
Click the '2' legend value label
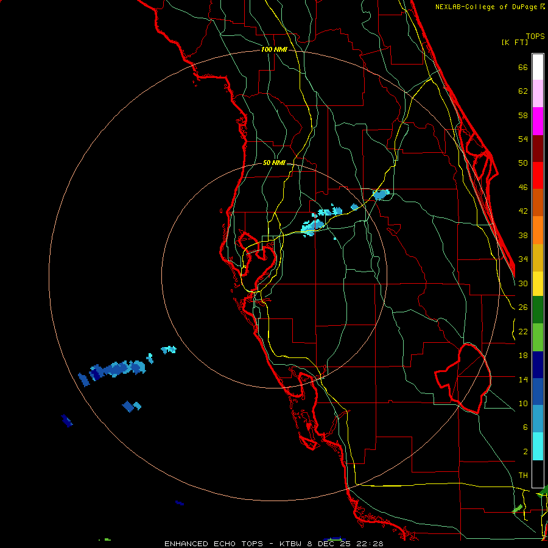tap(525, 451)
